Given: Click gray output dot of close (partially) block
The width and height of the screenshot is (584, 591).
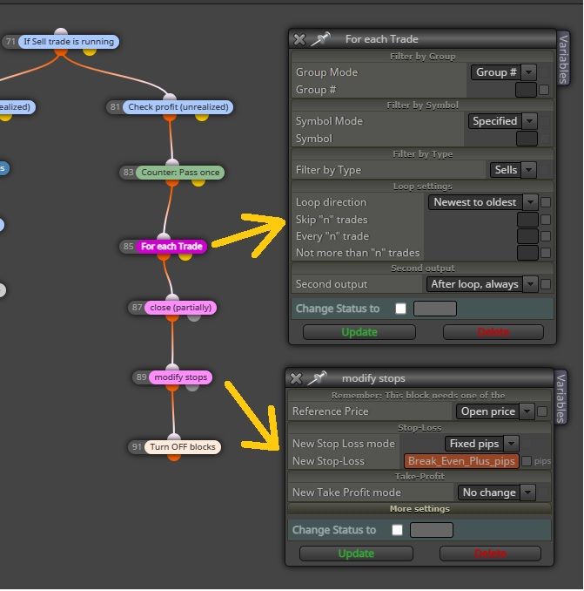Looking at the screenshot, I should pos(194,317).
